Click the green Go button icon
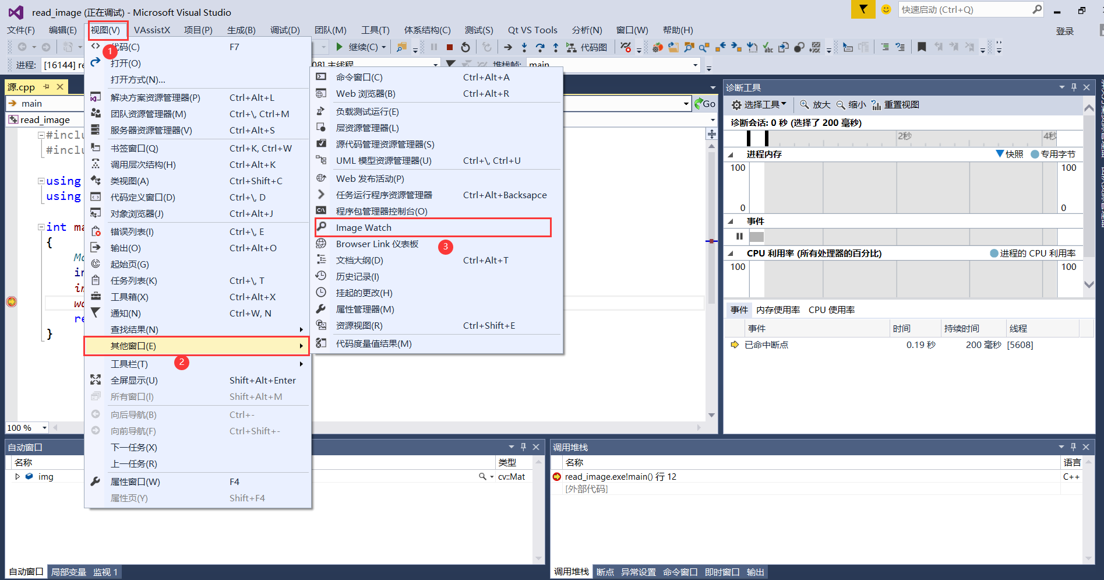The image size is (1104, 580). [705, 104]
